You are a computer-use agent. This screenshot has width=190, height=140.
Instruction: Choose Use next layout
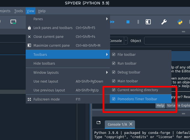click(68, 81)
